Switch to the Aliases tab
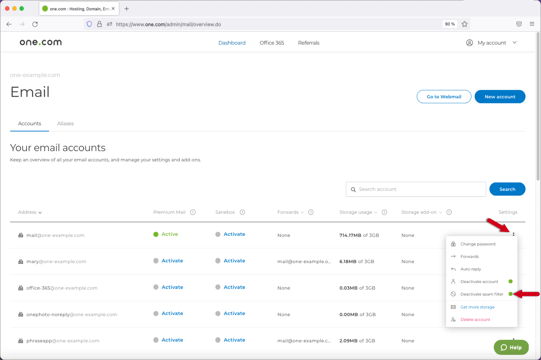Image resolution: width=541 pixels, height=360 pixels. point(65,123)
